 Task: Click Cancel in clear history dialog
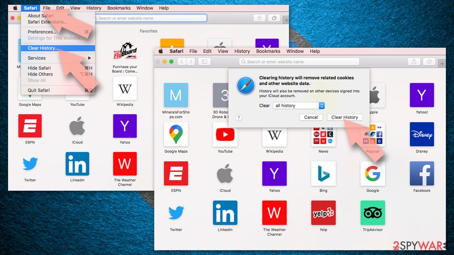311,117
